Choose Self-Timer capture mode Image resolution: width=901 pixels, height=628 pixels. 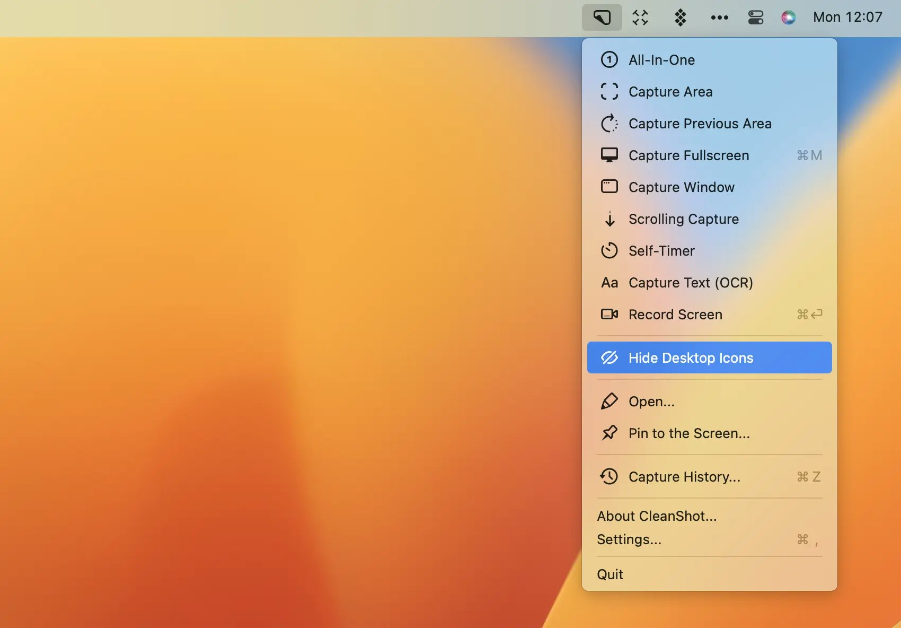tap(710, 251)
